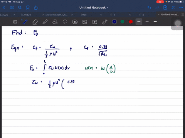Switch to the it_mid20 tab
The height and width of the screenshot is (138, 185).
(x=26, y=15)
